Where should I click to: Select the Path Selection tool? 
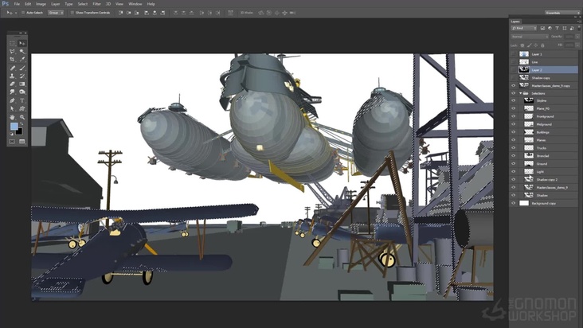pos(12,108)
